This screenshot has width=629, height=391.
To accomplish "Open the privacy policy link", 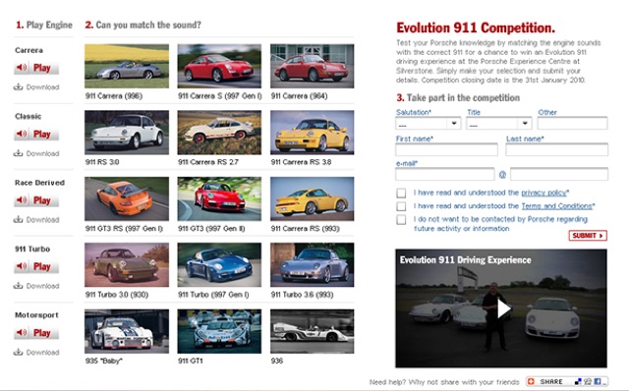I will click(544, 193).
